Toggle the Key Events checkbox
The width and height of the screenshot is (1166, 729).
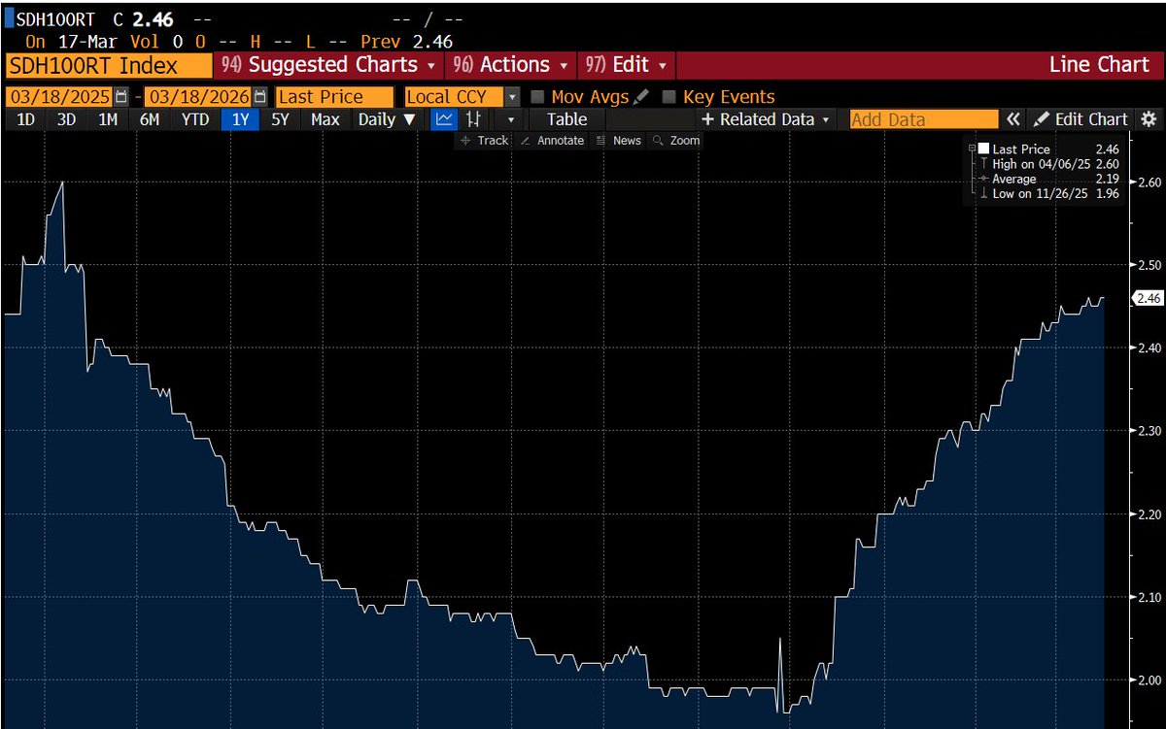(x=669, y=97)
